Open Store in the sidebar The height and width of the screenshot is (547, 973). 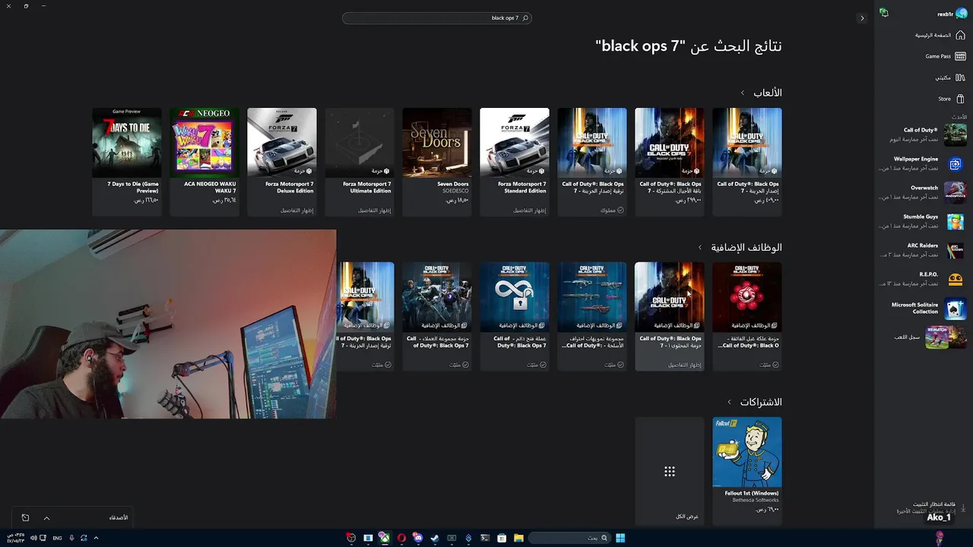pos(951,99)
